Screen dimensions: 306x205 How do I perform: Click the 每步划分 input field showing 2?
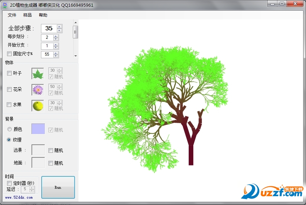coord(47,38)
